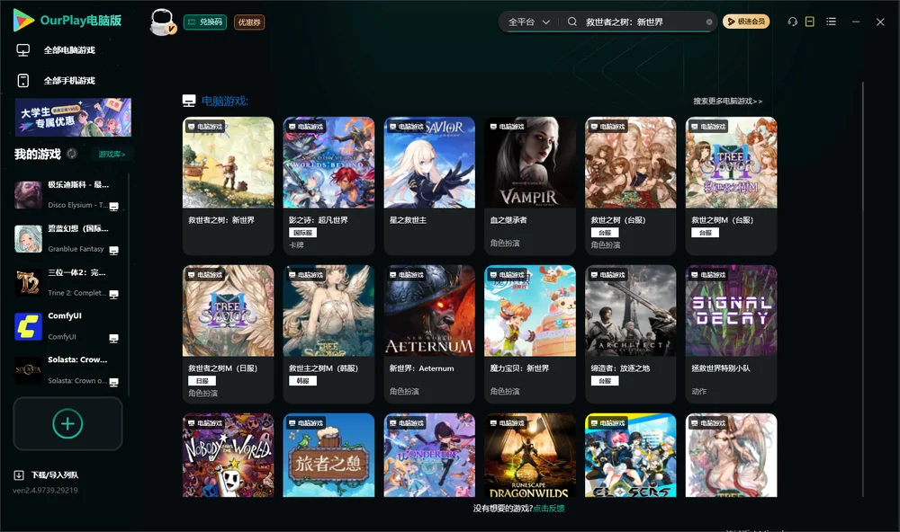Image resolution: width=900 pixels, height=532 pixels.
Task: Click the 韩服 tag on 救世主之树M
Action: pyautogui.click(x=302, y=381)
